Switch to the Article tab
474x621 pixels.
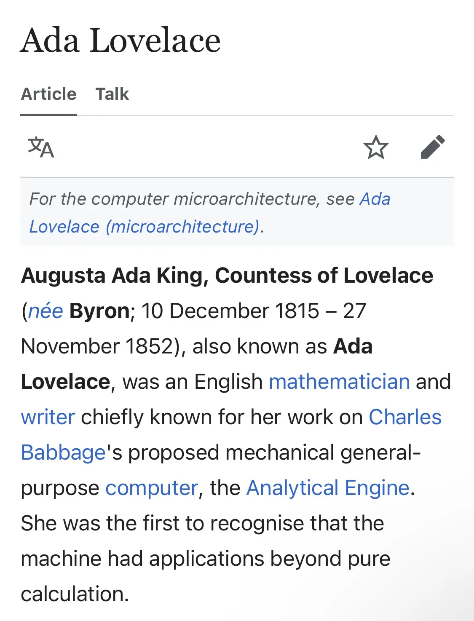(x=49, y=94)
